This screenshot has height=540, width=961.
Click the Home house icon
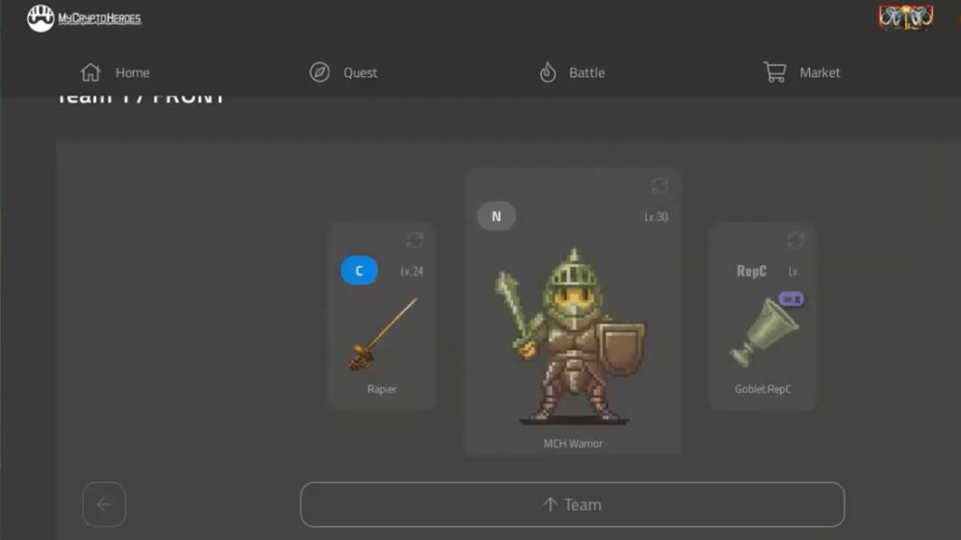90,72
